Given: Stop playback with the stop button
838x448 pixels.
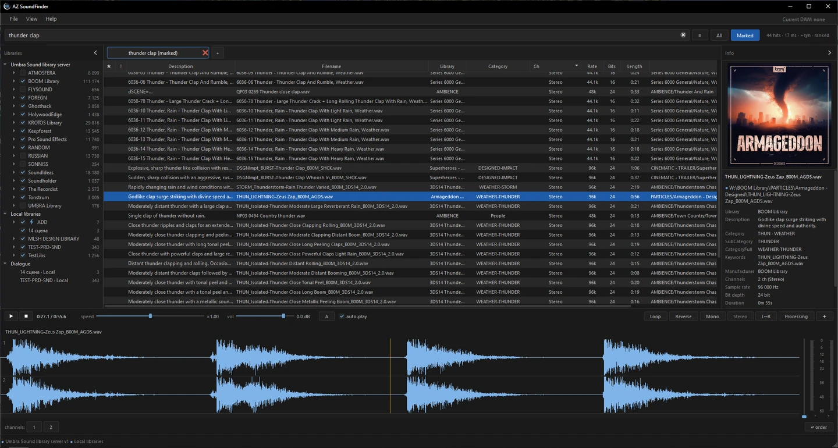Looking at the screenshot, I should (x=26, y=317).
